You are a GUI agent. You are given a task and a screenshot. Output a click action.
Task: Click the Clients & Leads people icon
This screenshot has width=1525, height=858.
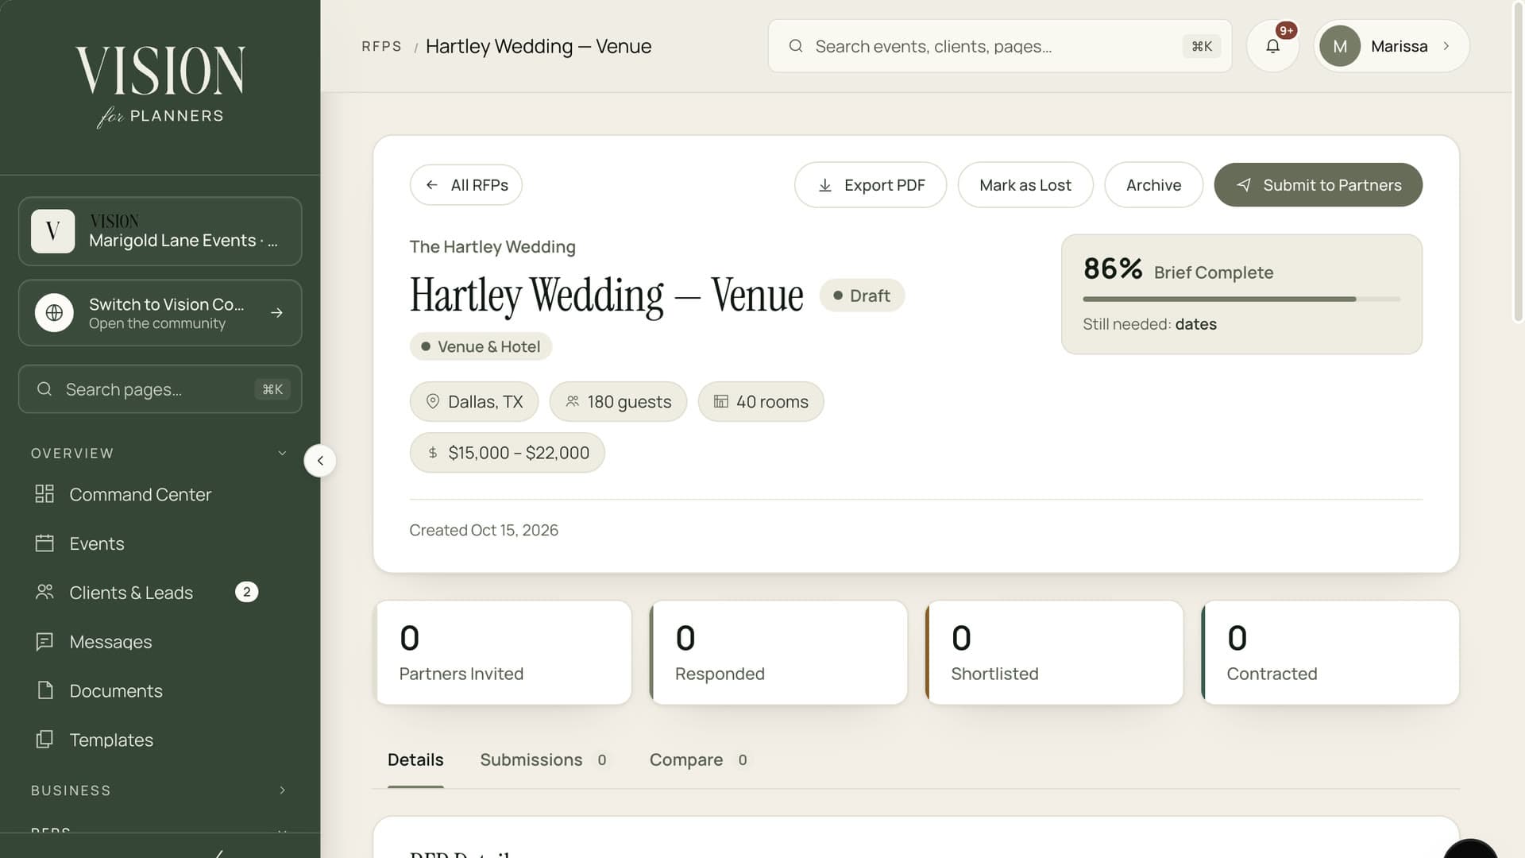[x=44, y=593]
